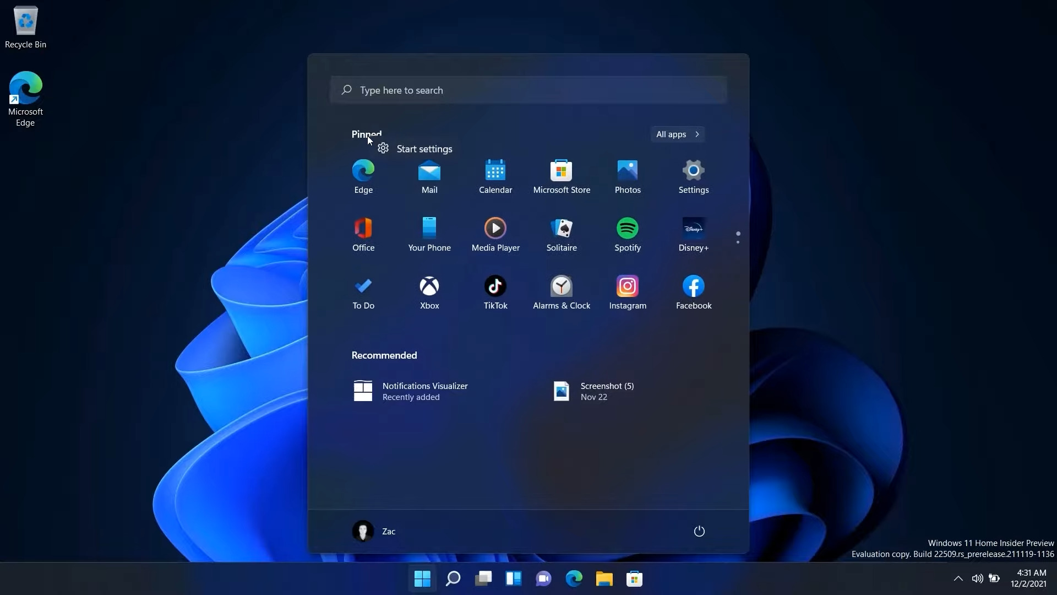Click the volume icon in system tray

[x=977, y=578]
